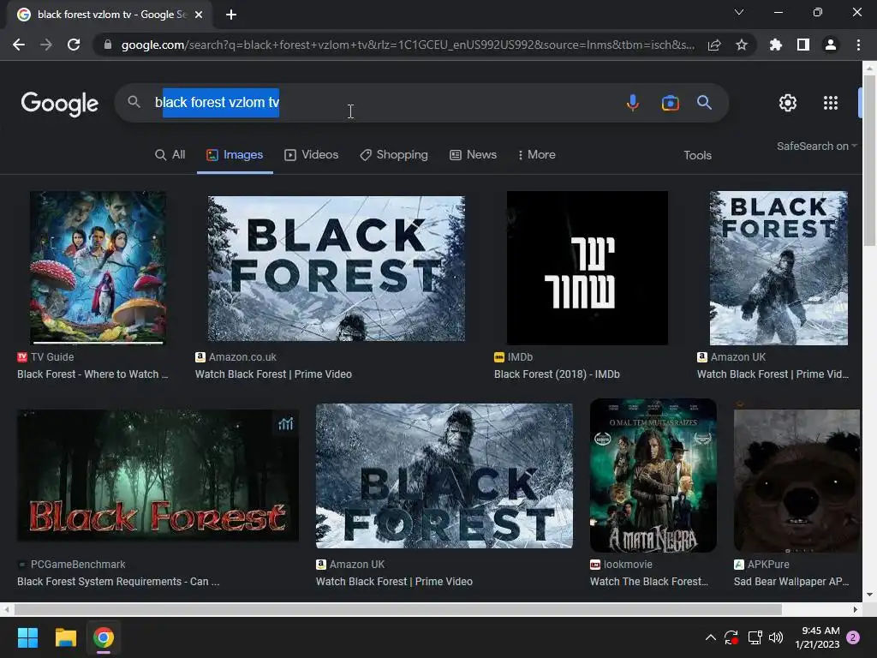Open 'Black Forest - Where to Watch' link

pos(92,374)
